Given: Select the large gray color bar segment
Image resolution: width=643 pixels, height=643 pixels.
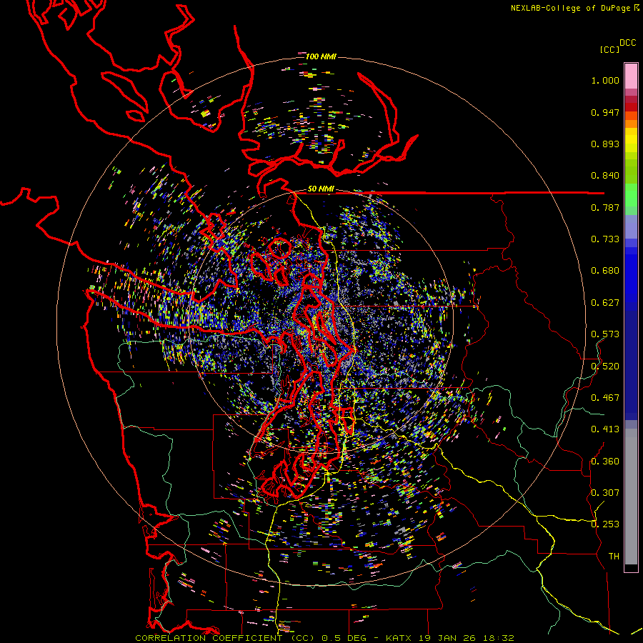Looking at the screenshot, I should coord(631,497).
